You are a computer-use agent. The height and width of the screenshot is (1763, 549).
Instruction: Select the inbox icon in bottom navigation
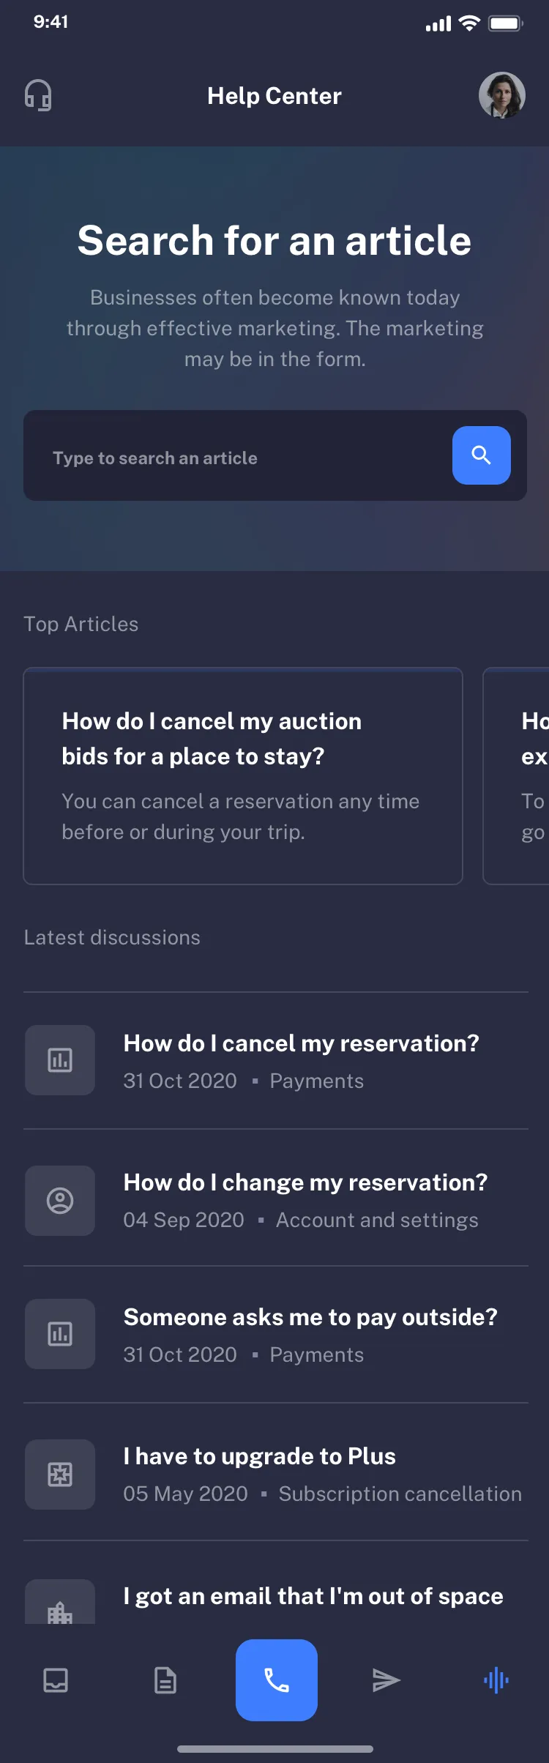pos(55,1680)
